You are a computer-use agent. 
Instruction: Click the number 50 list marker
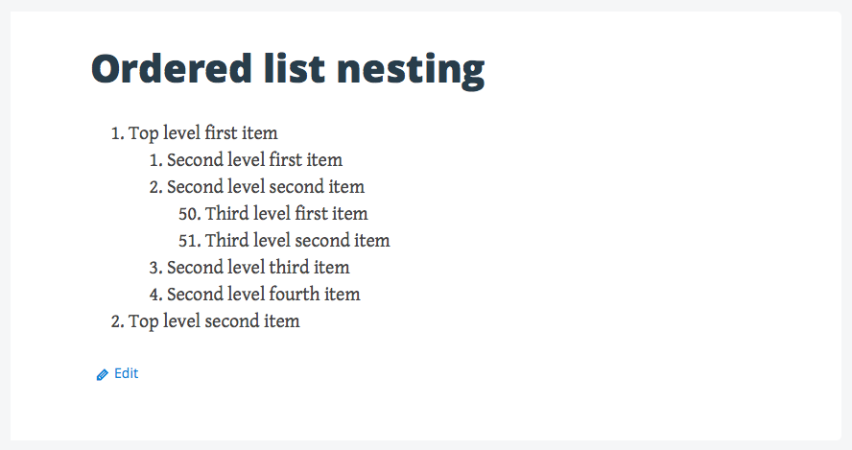pyautogui.click(x=189, y=214)
